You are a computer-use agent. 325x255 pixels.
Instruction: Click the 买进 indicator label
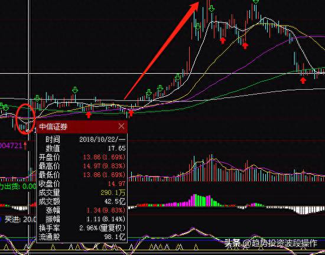(12, 219)
